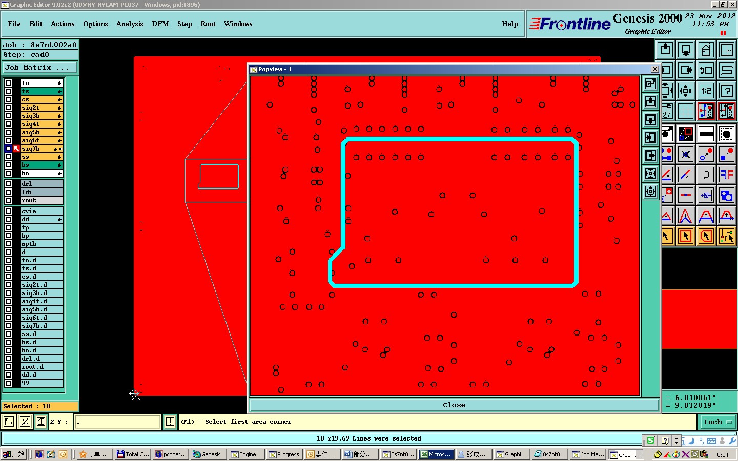Click the Popview zoom-in arrows icon

tap(650, 174)
